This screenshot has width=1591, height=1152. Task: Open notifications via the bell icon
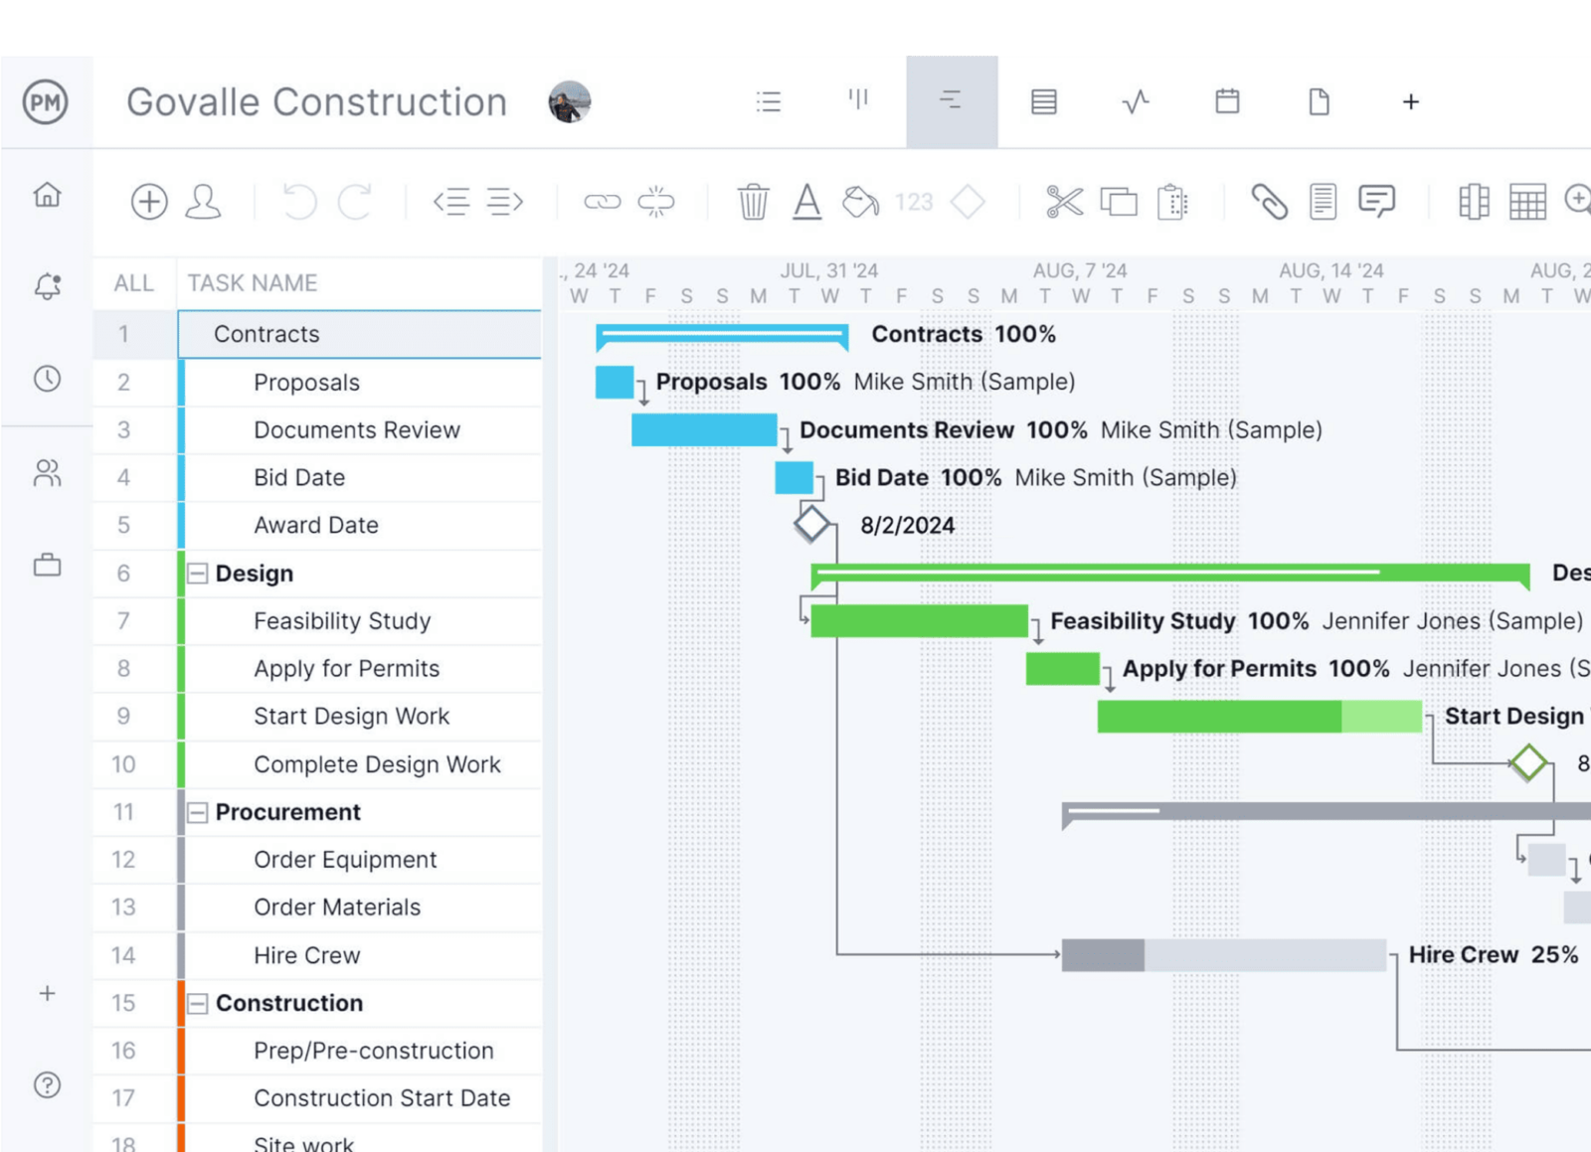coord(46,285)
